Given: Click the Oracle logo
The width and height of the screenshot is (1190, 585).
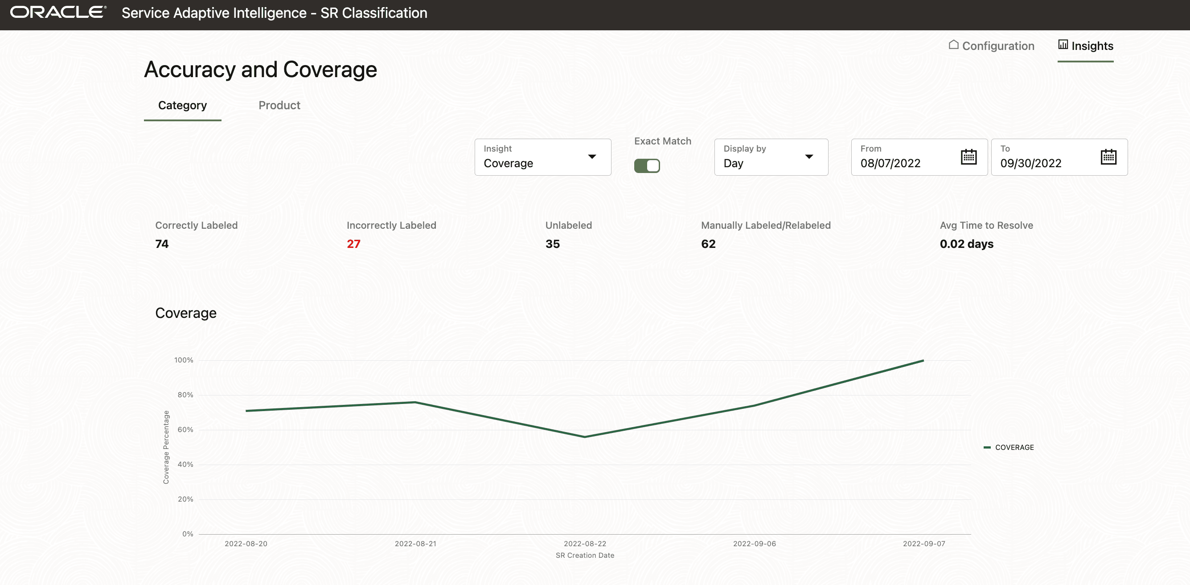Looking at the screenshot, I should pyautogui.click(x=58, y=12).
